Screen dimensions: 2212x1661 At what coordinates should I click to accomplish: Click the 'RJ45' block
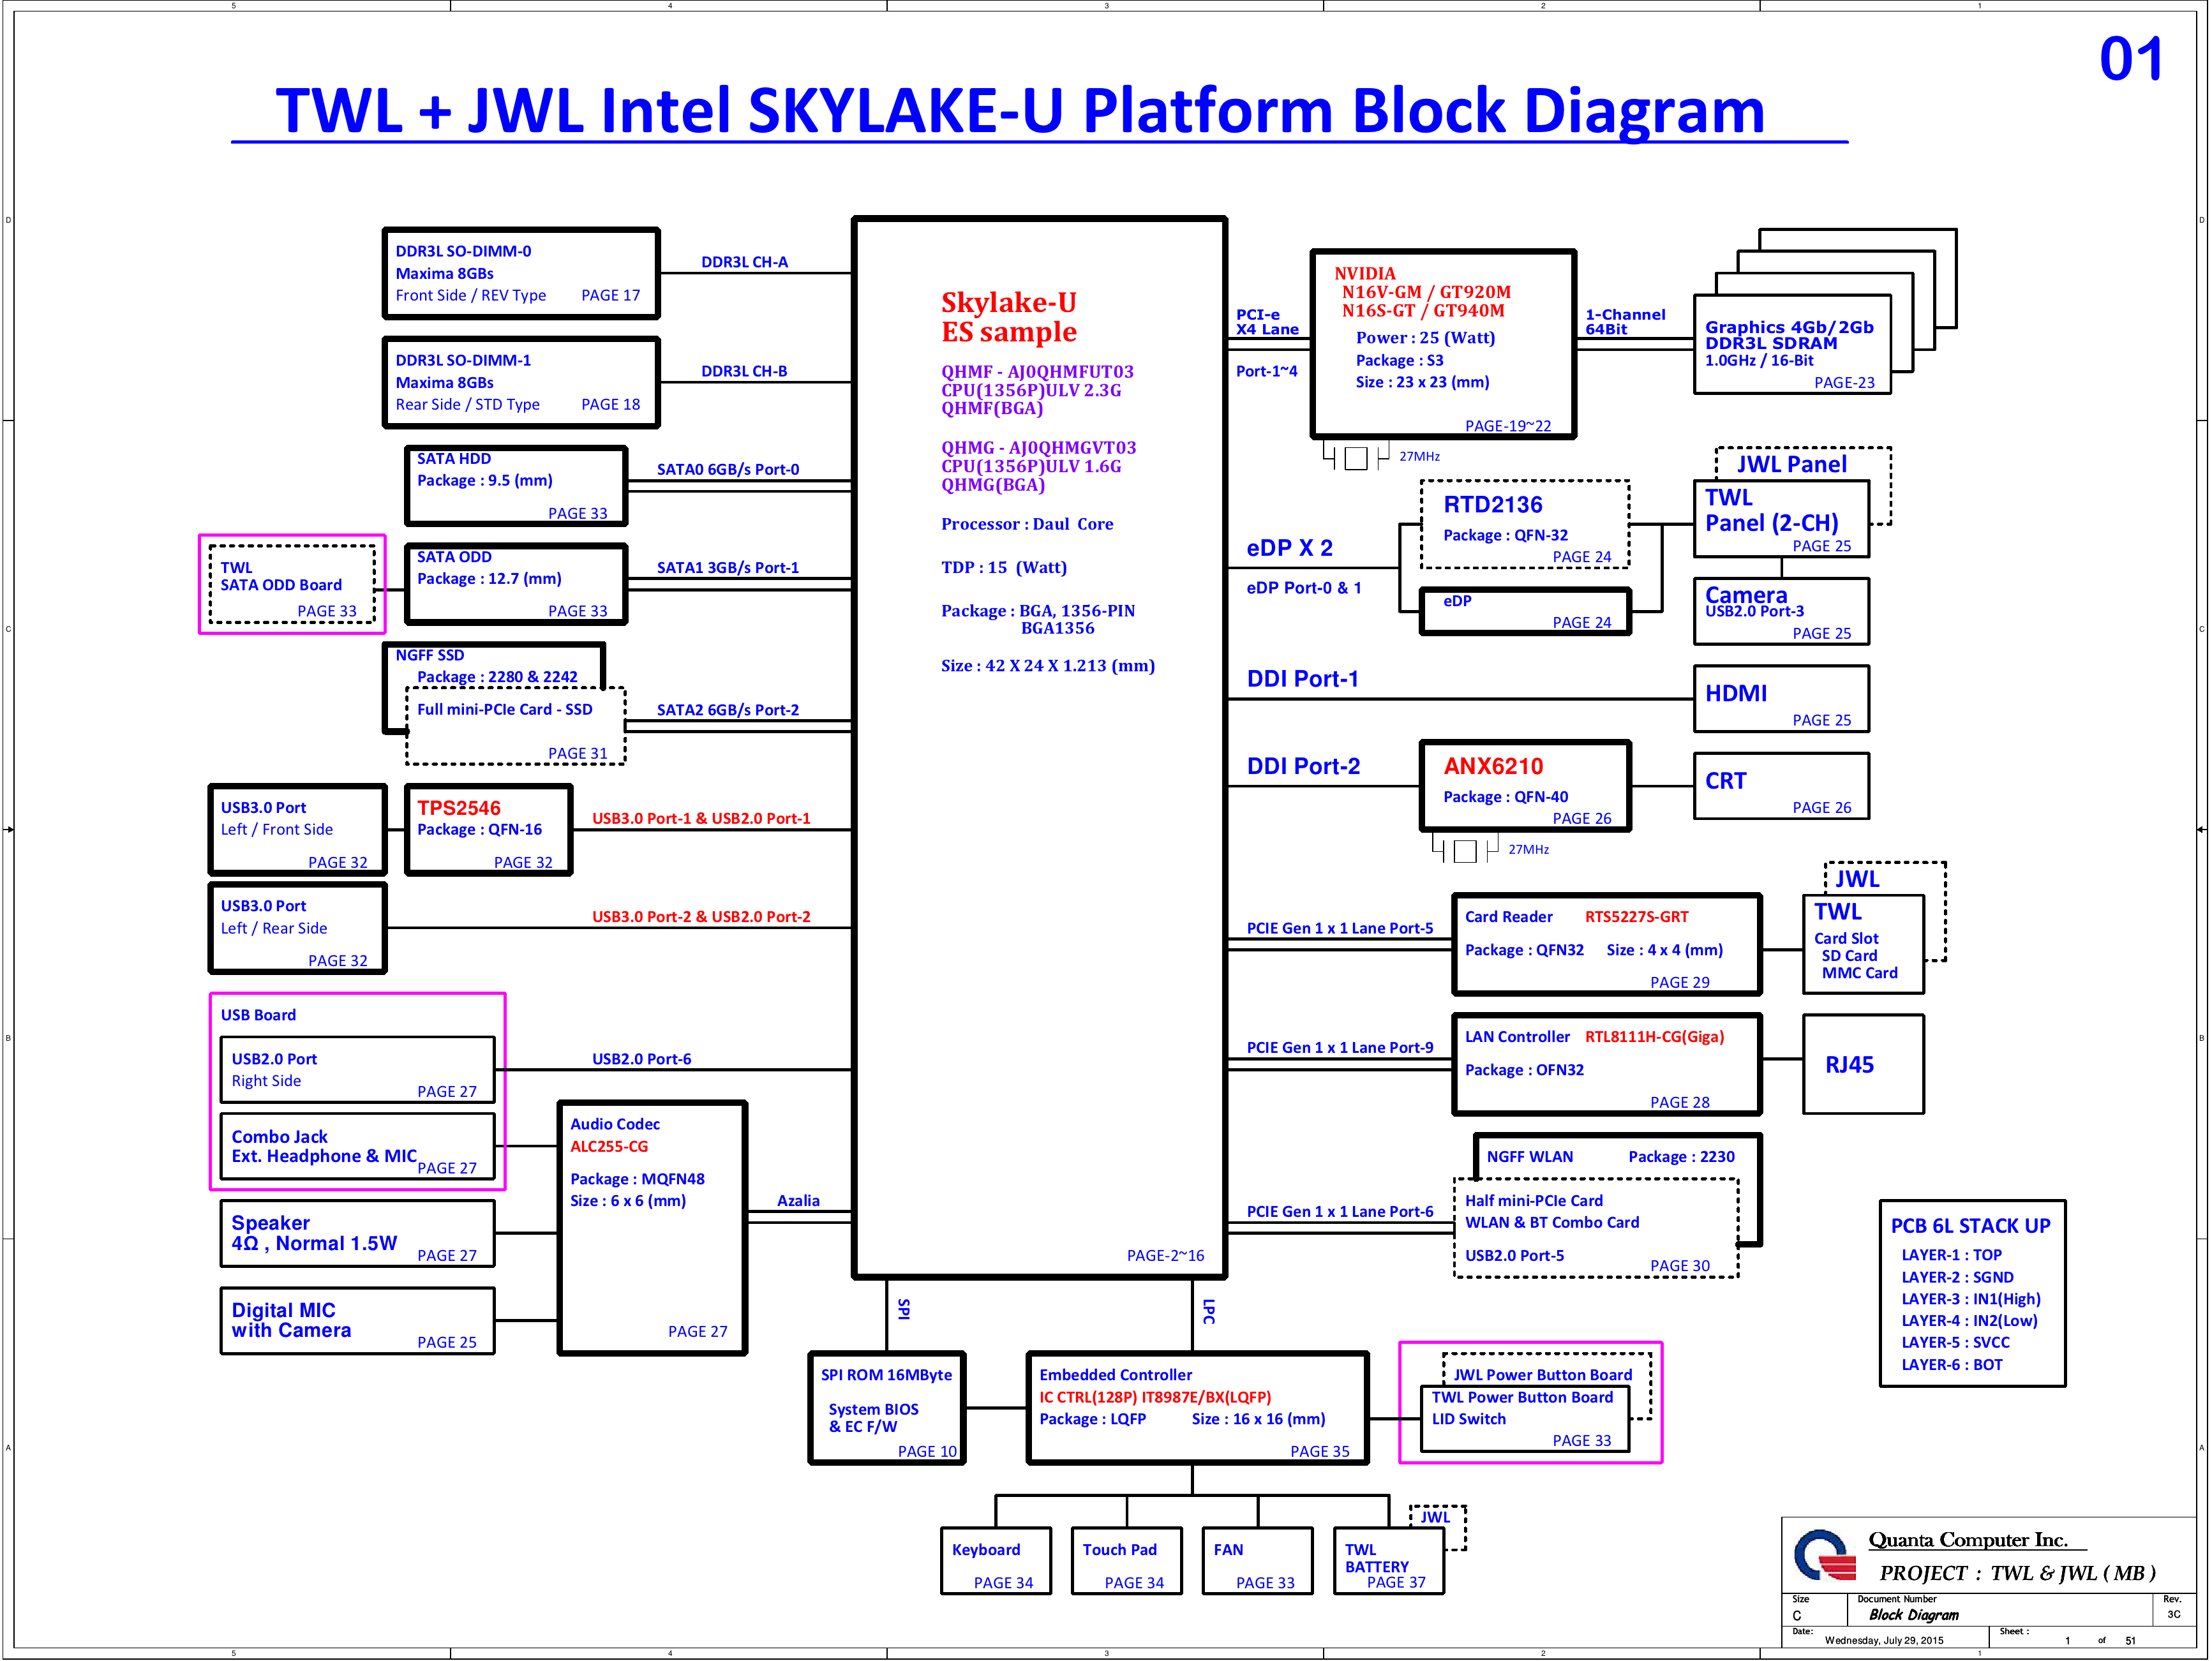1863,1065
